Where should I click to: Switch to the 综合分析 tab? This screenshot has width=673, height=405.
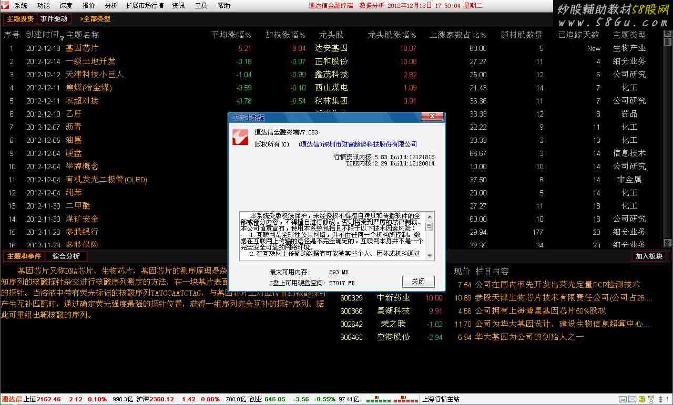66,256
